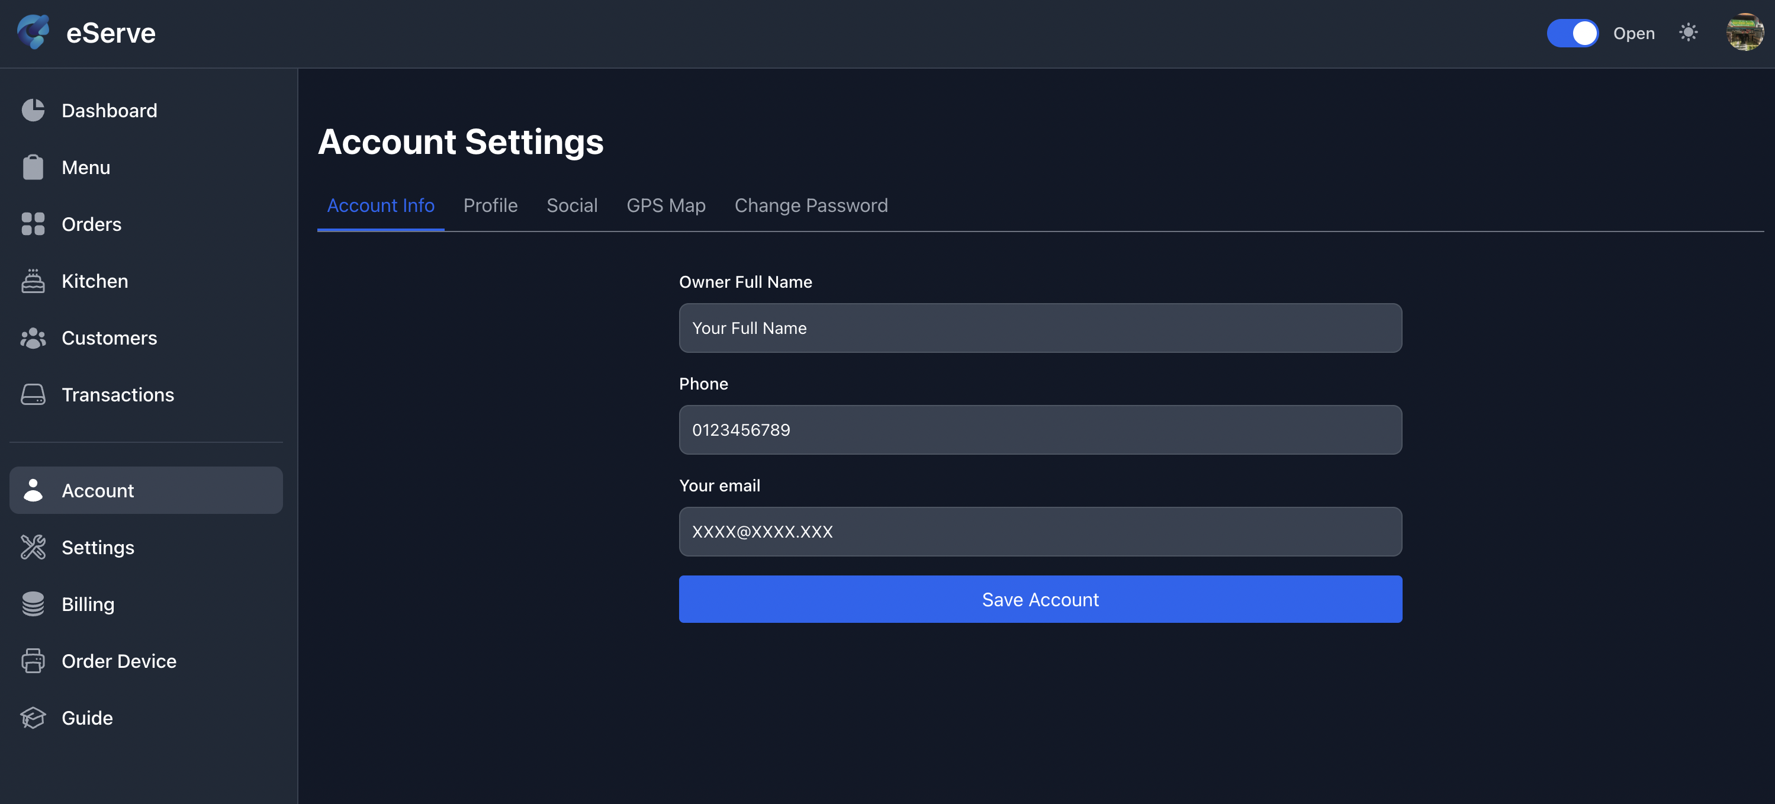The image size is (1775, 804).
Task: Open Dashboard via pie chart icon
Action: coord(33,110)
